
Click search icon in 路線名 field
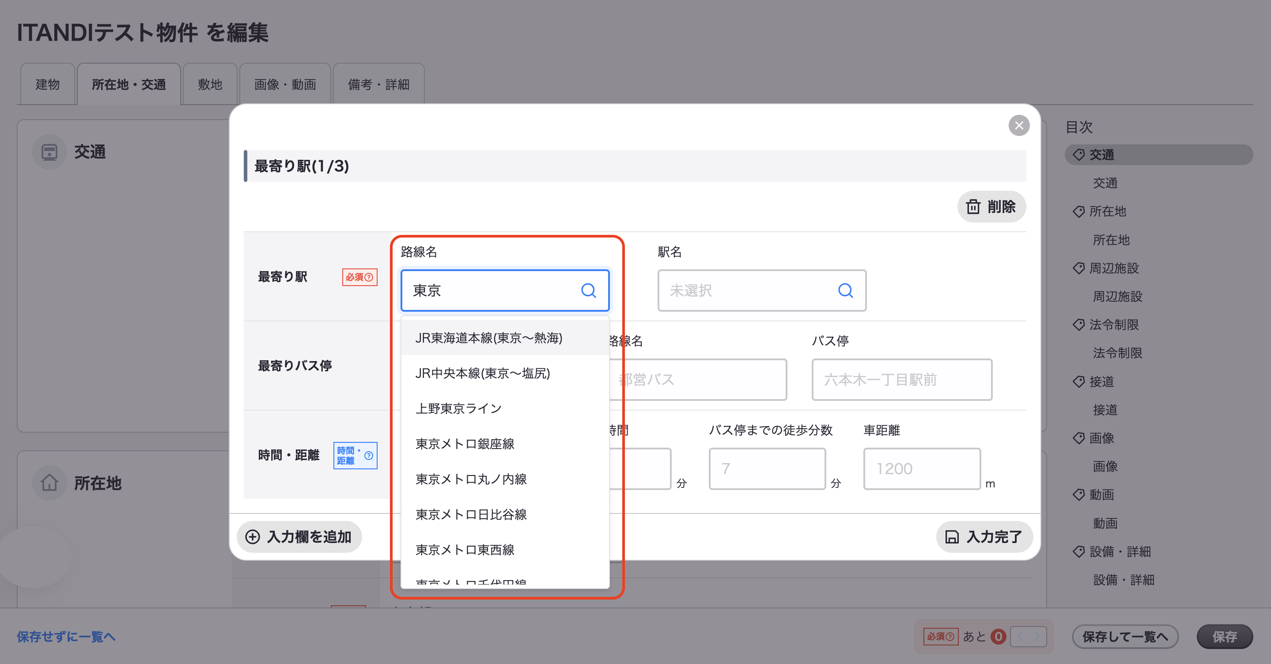(588, 290)
